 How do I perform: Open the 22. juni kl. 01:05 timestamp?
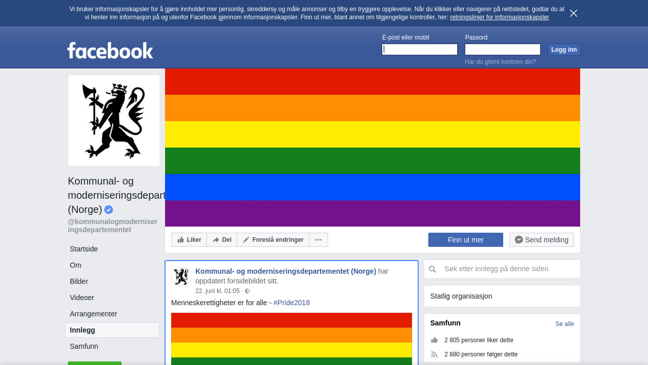217,291
